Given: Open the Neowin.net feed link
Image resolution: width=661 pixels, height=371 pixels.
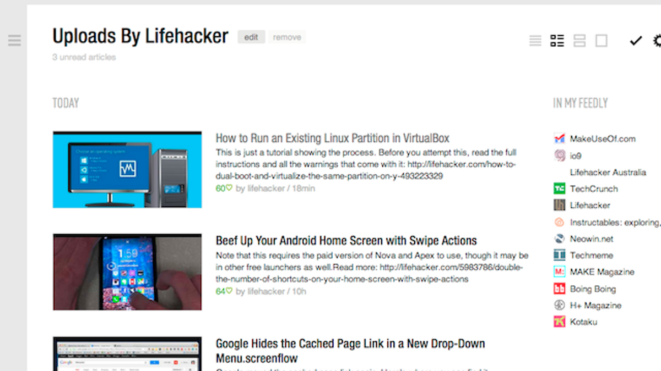Looking at the screenshot, I should click(x=592, y=239).
